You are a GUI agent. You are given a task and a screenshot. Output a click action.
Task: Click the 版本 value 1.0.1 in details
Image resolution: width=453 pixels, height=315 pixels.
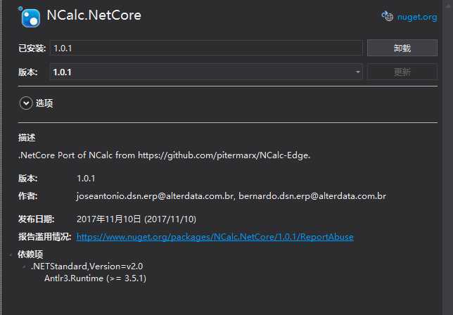pos(86,179)
